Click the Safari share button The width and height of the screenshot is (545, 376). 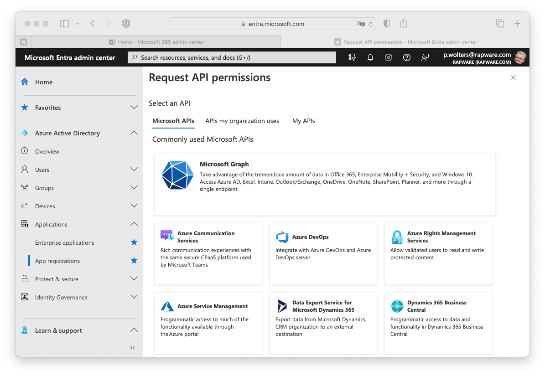point(404,23)
